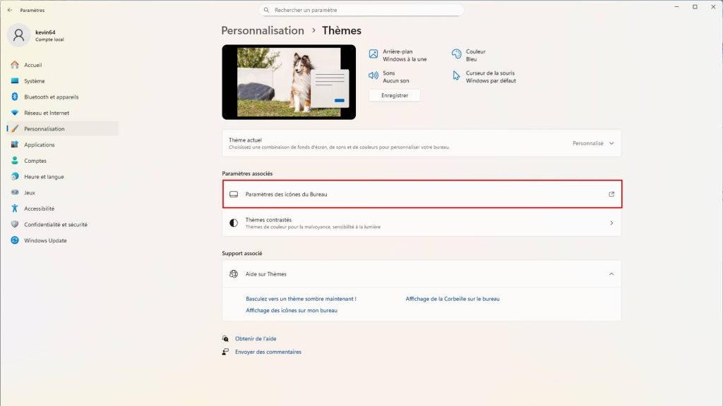Open Thèmes contrastés via its chevron
723x406 pixels.
pos(611,223)
